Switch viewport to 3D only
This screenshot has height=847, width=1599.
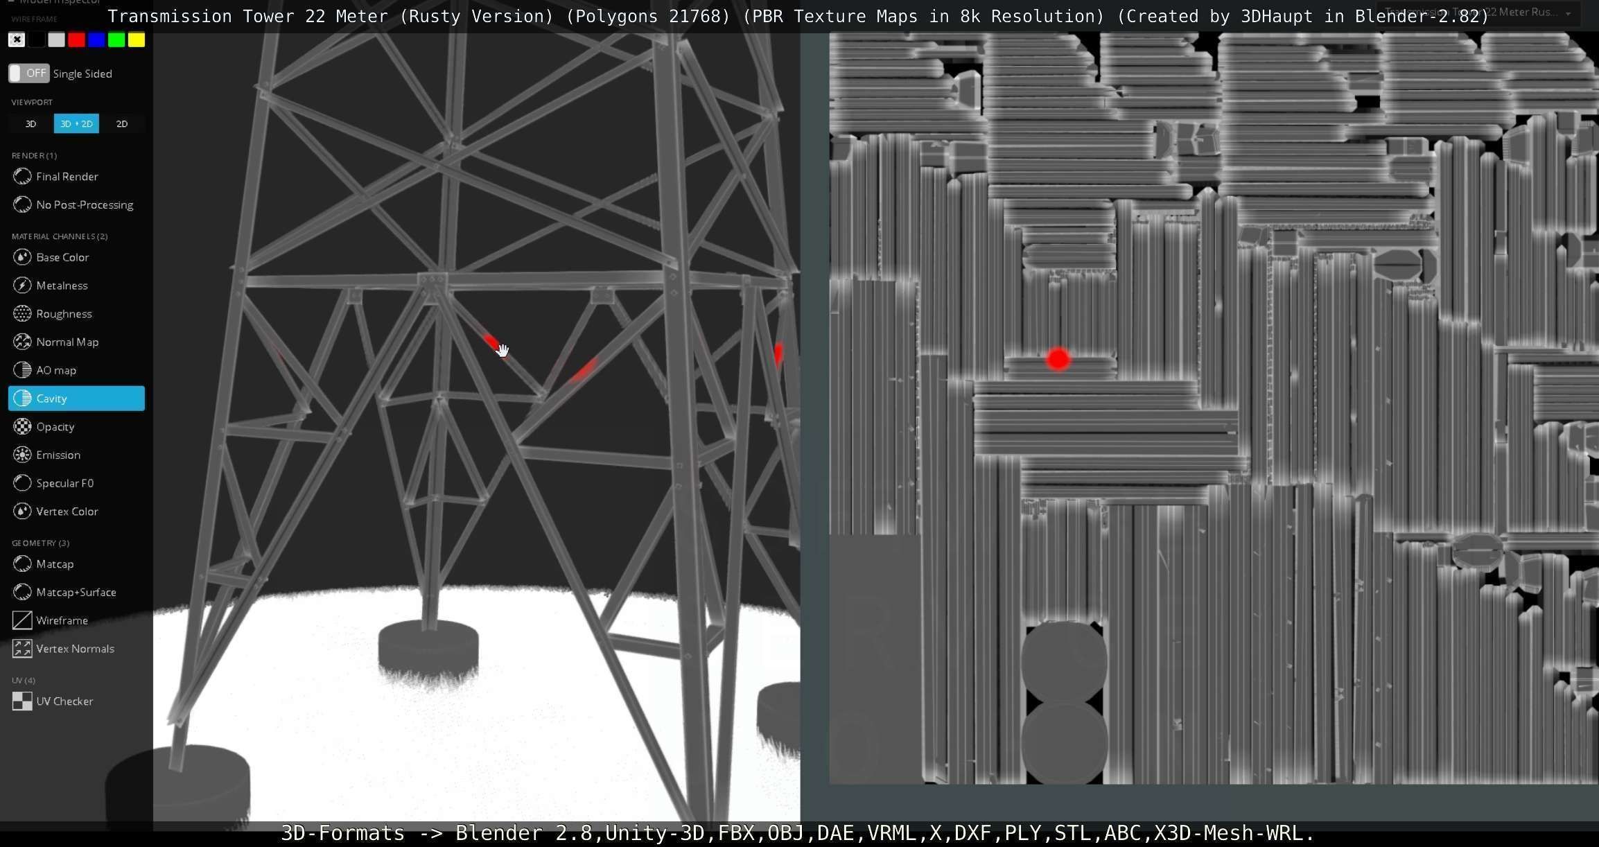[x=30, y=123]
